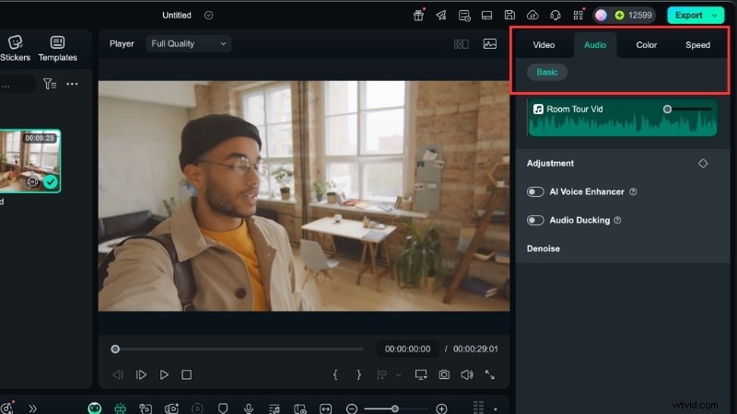This screenshot has width=737, height=414.
Task: Open the Stickers panel
Action: tap(15, 49)
